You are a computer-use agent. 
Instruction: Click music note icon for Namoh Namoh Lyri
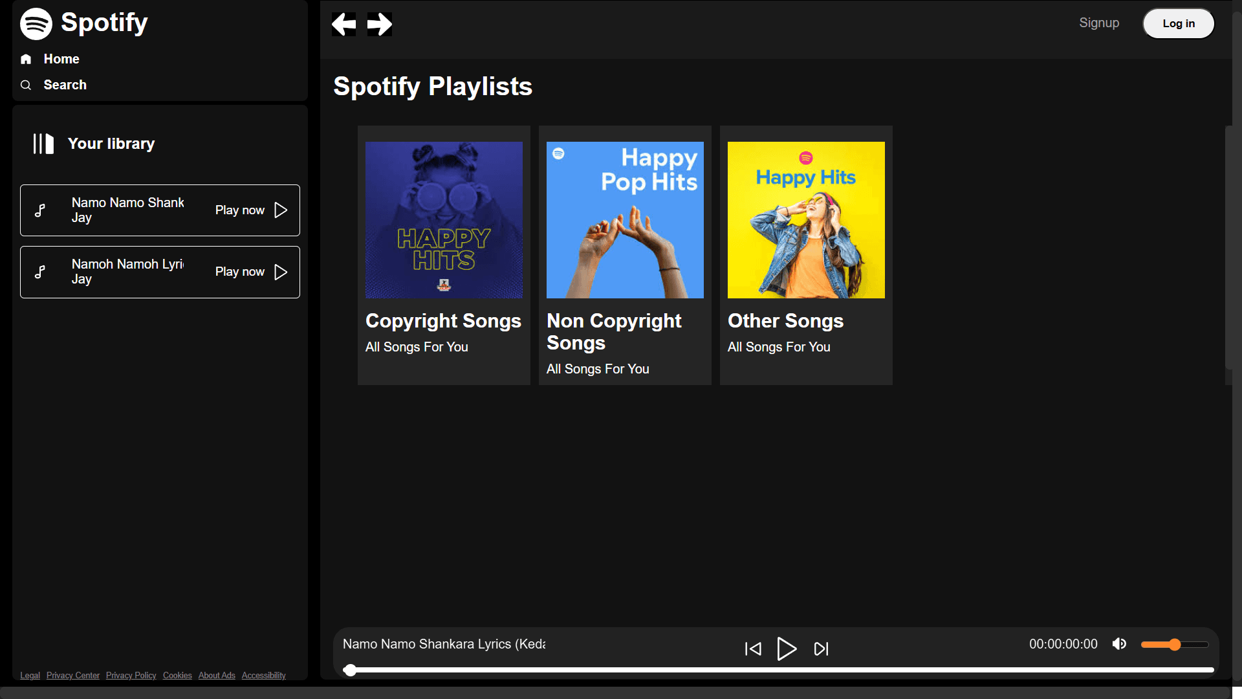40,272
